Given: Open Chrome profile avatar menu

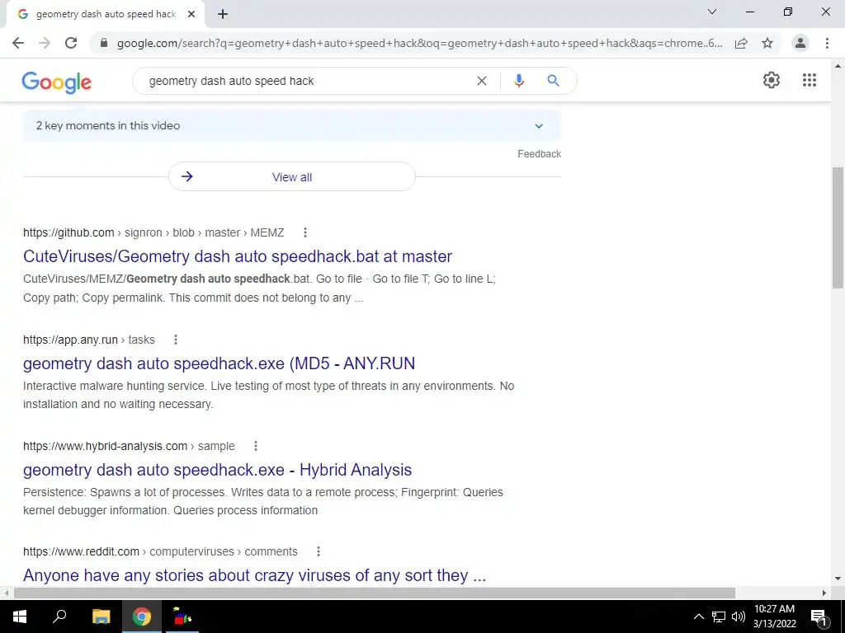Looking at the screenshot, I should (800, 43).
